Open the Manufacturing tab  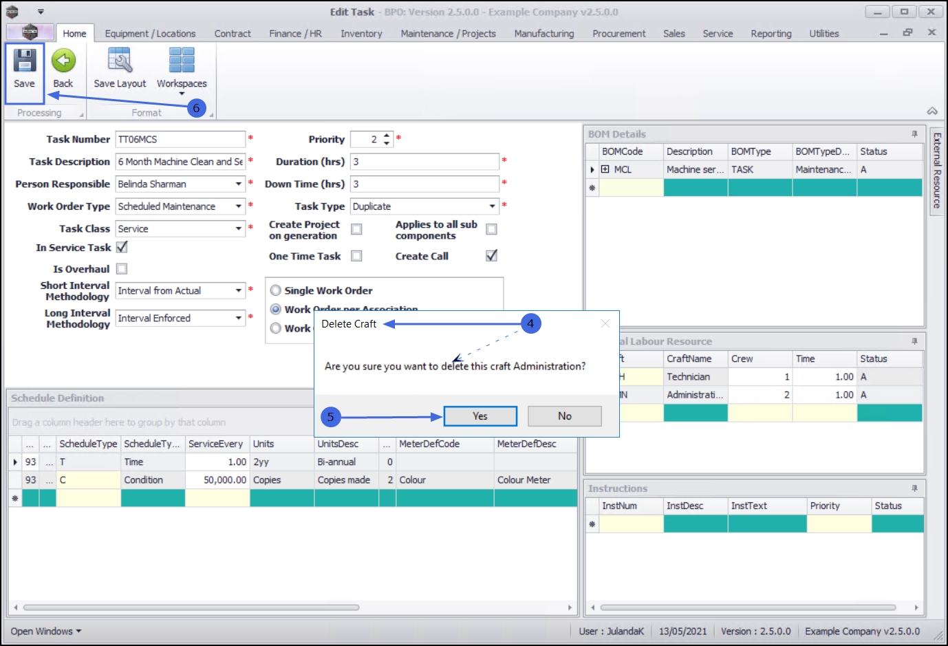click(x=543, y=33)
